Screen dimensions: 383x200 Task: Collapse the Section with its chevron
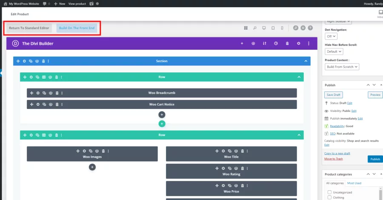306,61
